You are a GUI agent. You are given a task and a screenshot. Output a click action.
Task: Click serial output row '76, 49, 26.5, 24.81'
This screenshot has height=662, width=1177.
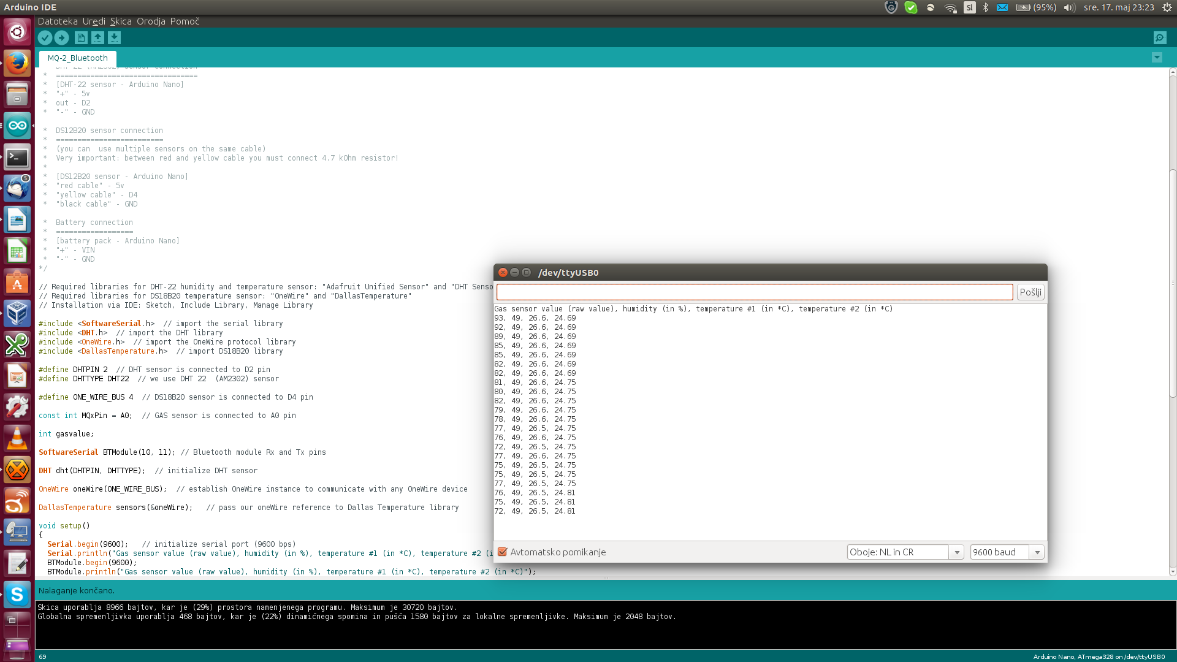[x=535, y=493]
